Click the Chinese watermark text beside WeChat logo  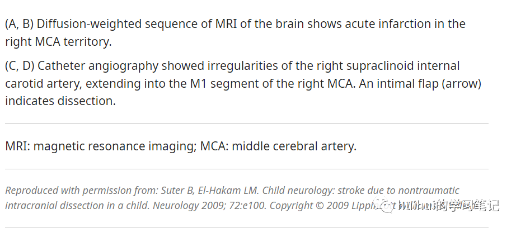(x=448, y=206)
